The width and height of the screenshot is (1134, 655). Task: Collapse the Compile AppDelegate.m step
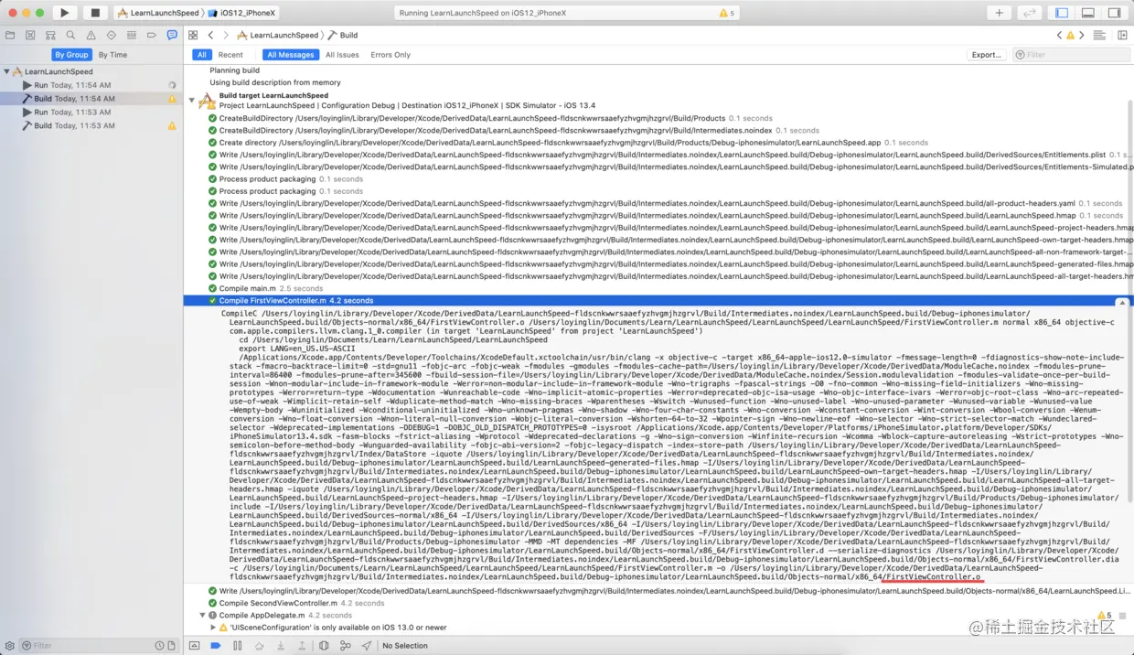[201, 615]
